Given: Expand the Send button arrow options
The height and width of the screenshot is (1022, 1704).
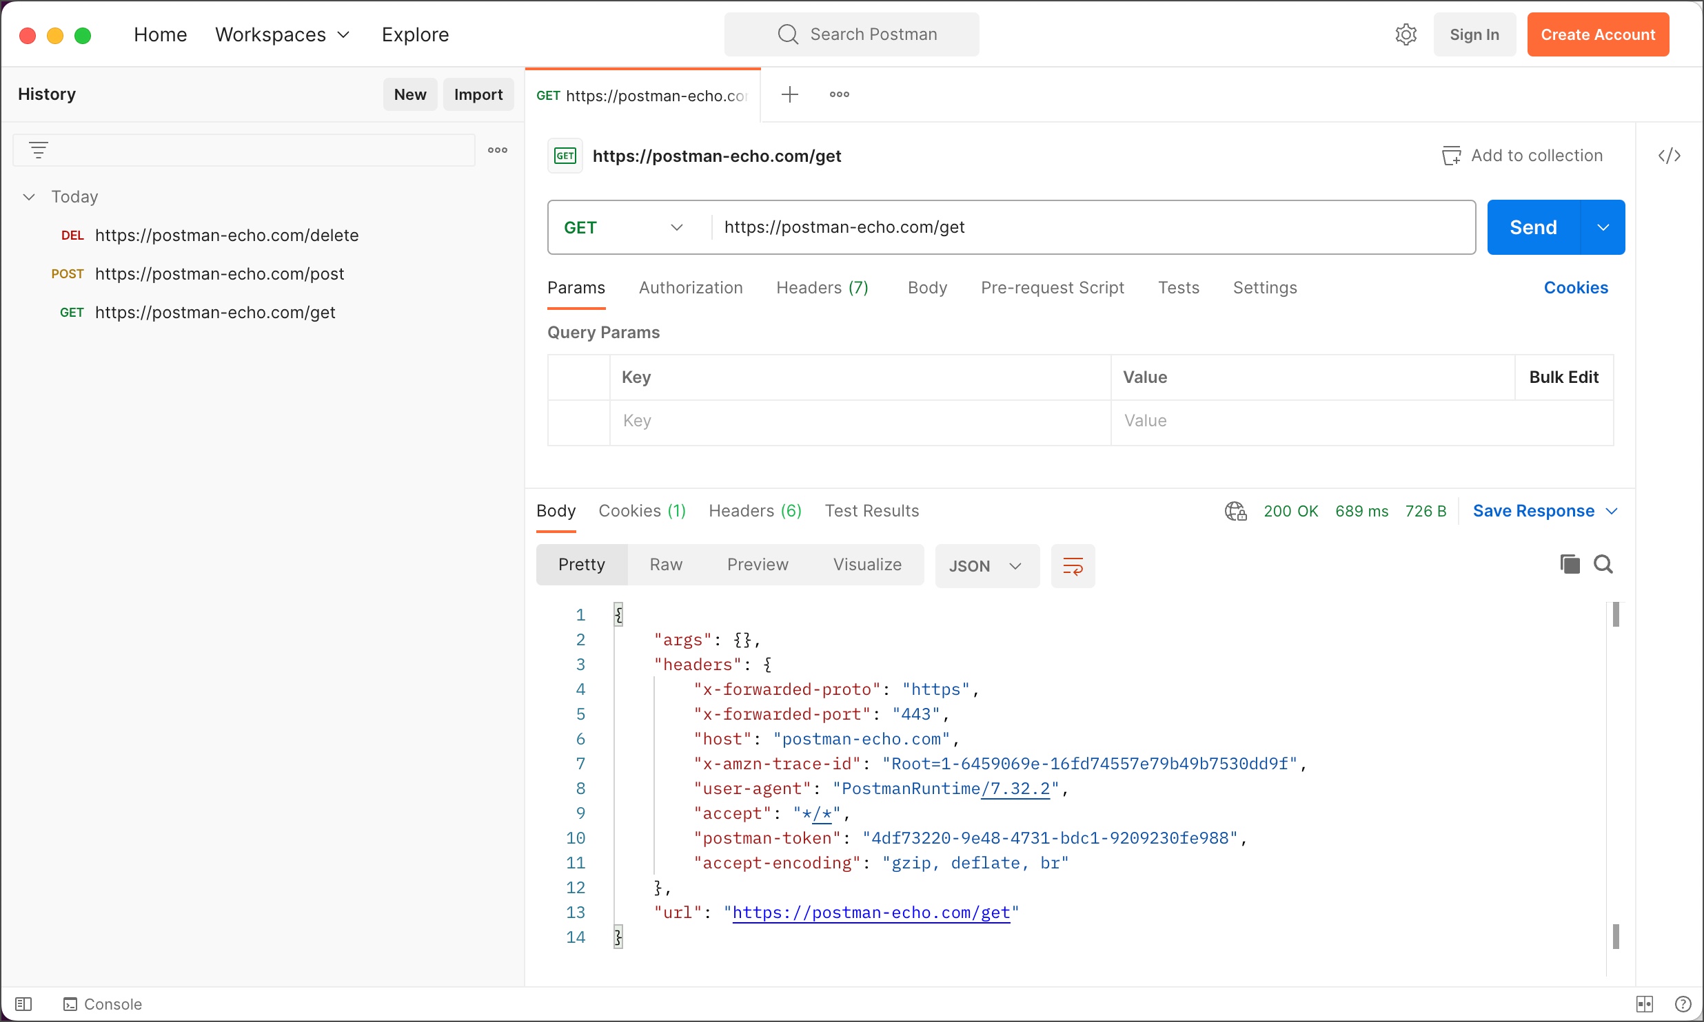Looking at the screenshot, I should click(x=1603, y=227).
